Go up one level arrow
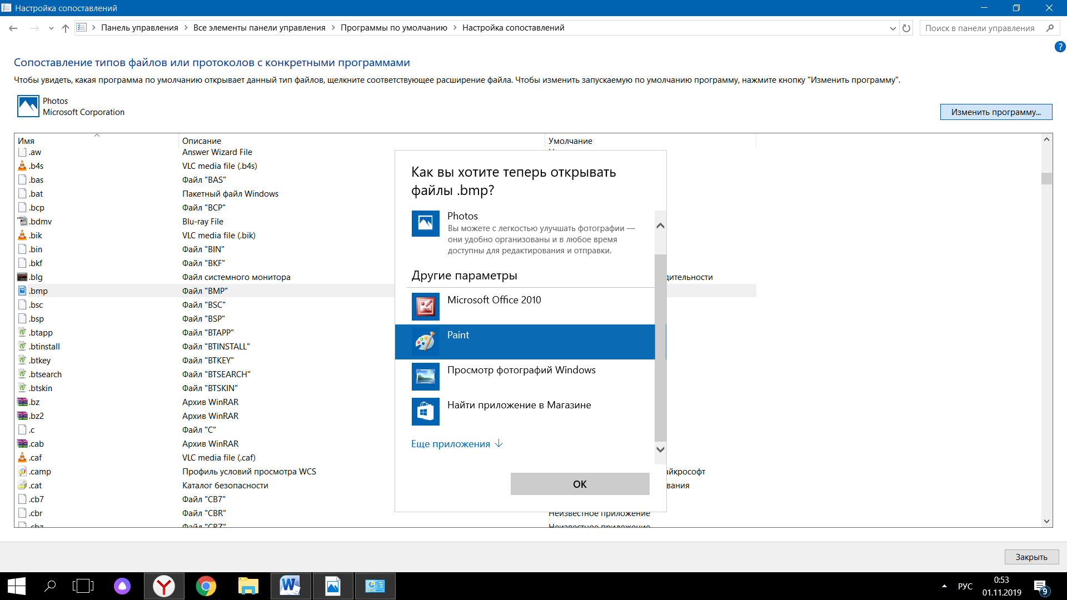Screen dimensions: 1067x600 point(66,28)
